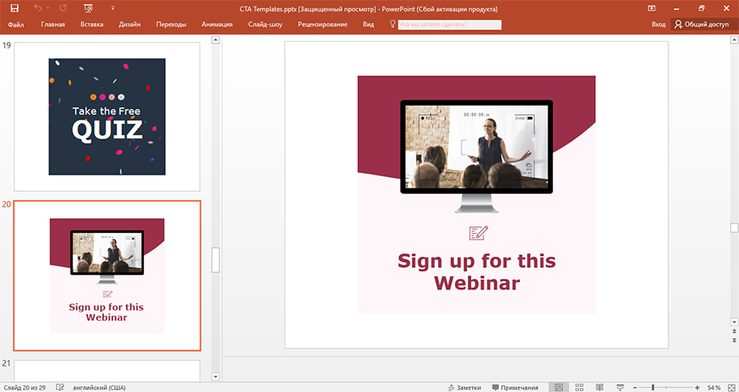Select slide 19 Take the Free Quiz thumbnail
Image resolution: width=739 pixels, height=392 pixels.
pos(107,116)
